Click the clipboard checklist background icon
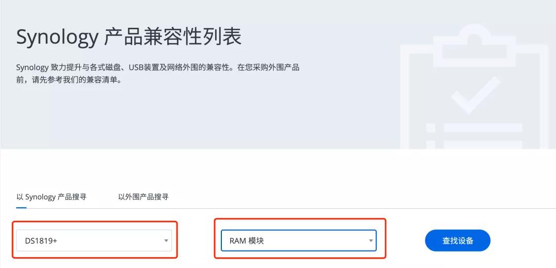 click(x=476, y=93)
